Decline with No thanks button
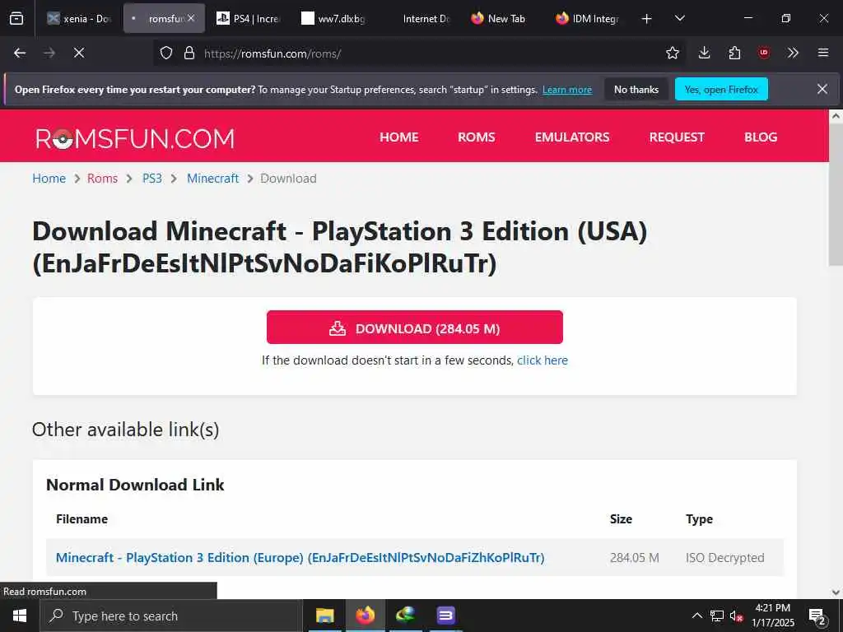The width and height of the screenshot is (843, 632). [636, 89]
